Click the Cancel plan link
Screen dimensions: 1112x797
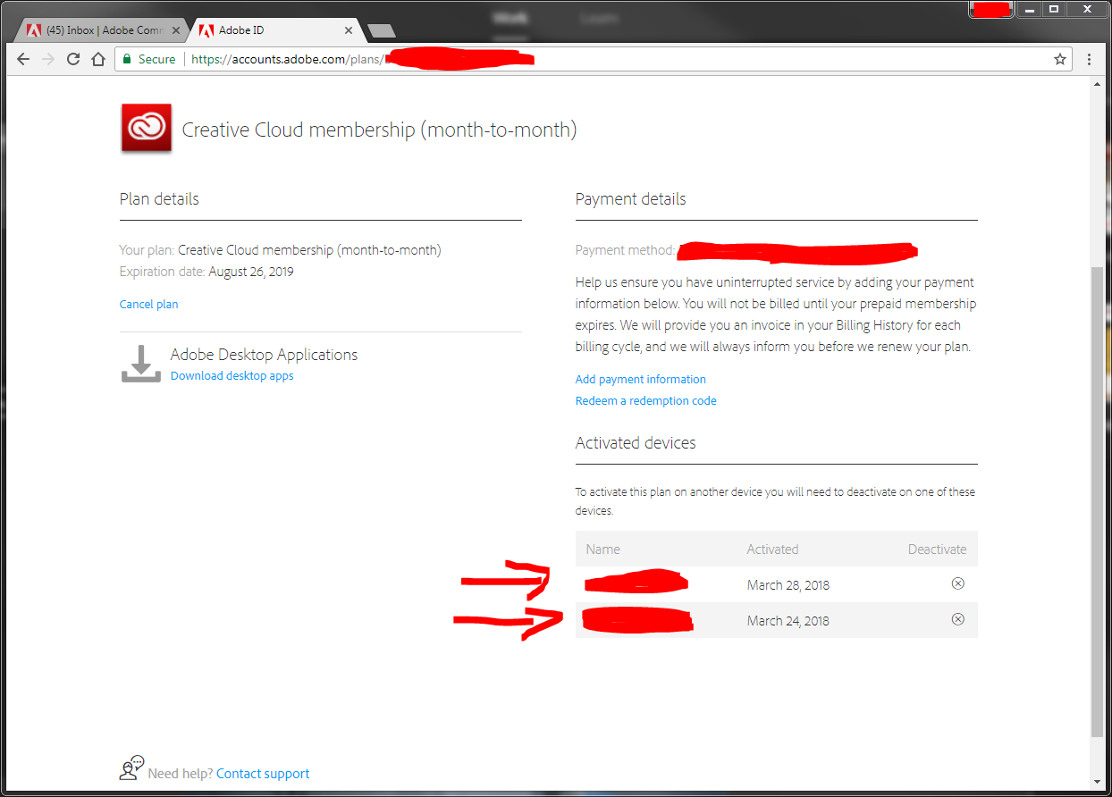pos(148,304)
